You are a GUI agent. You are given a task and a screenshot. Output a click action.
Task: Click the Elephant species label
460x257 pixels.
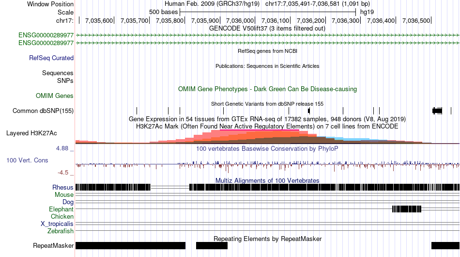point(61,209)
